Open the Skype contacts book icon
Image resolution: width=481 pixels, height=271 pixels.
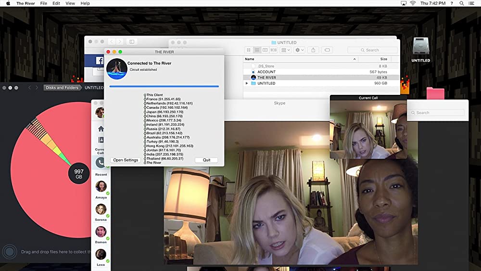pos(101,140)
